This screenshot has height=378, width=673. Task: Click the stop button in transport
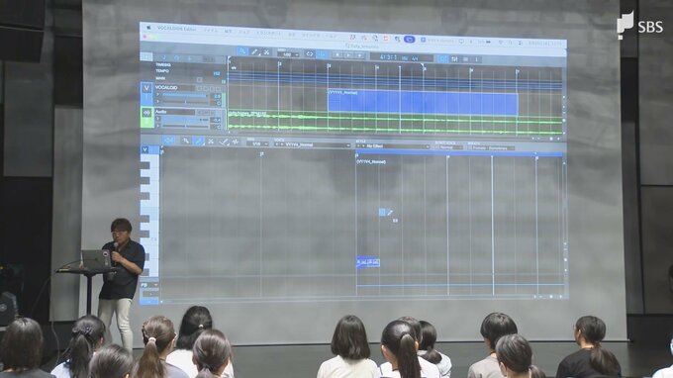337,55
